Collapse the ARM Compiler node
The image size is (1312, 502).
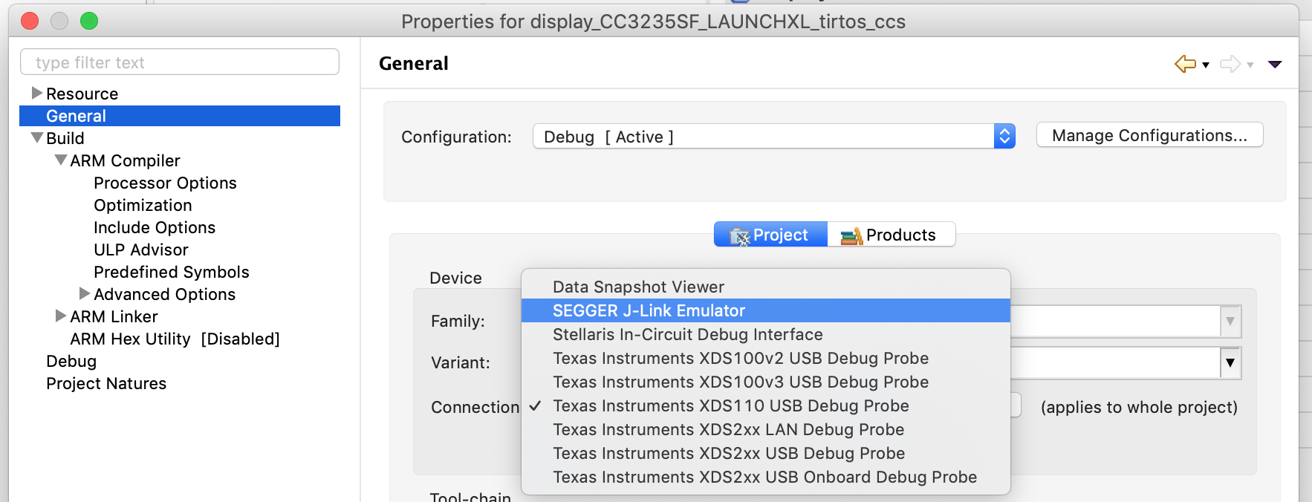[x=61, y=160]
